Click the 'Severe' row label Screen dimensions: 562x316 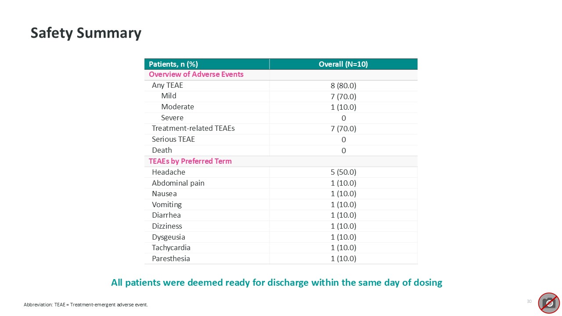click(x=172, y=118)
